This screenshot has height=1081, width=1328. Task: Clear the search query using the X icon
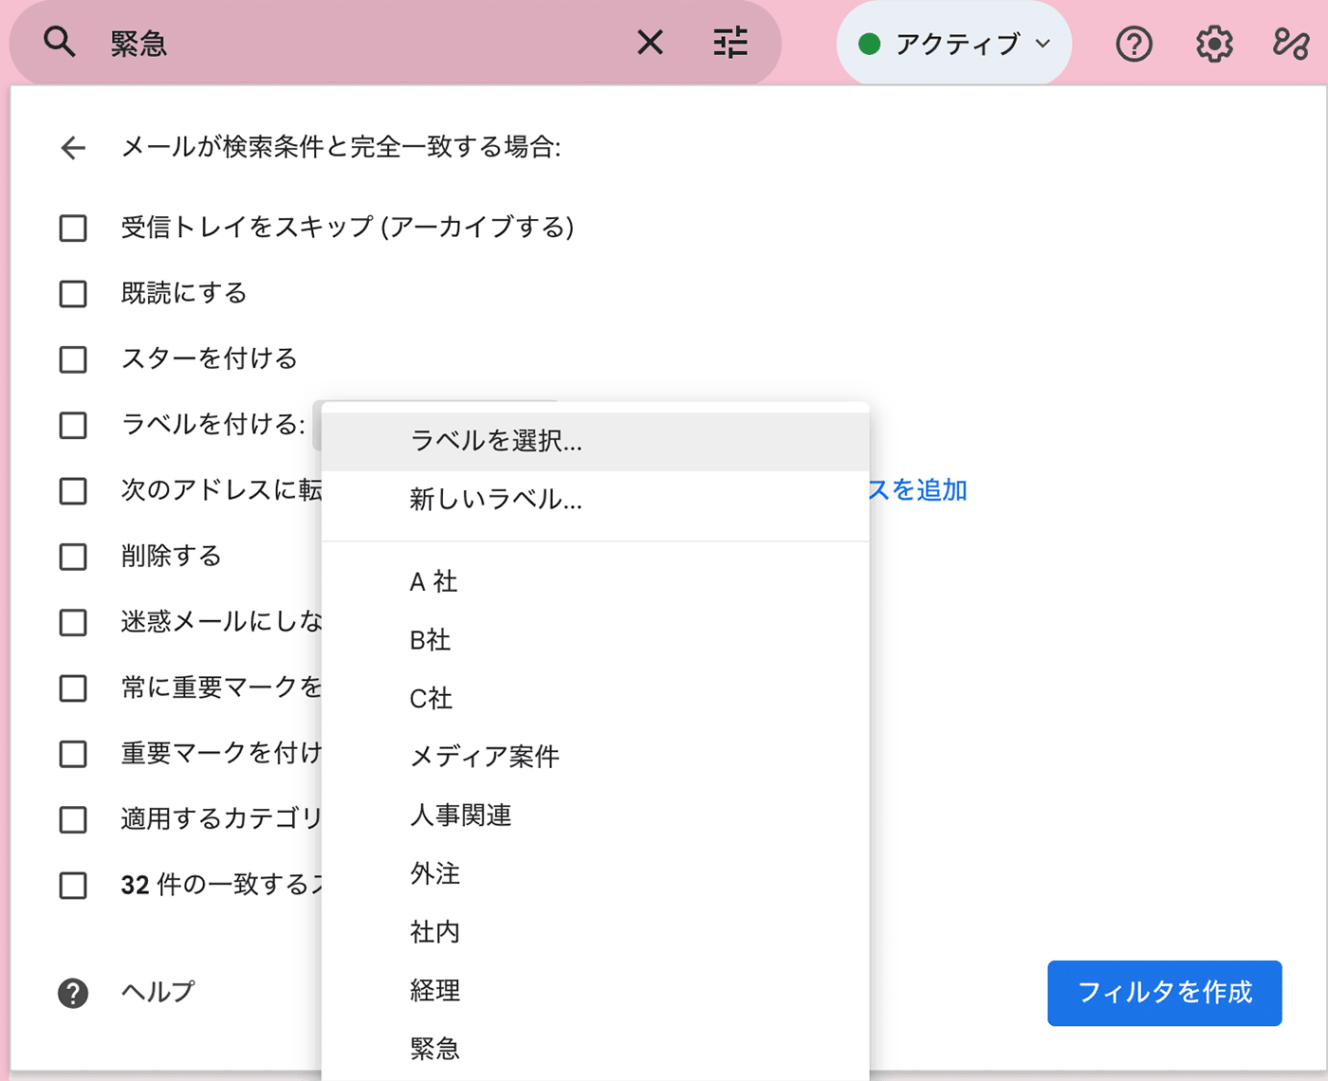[x=649, y=43]
